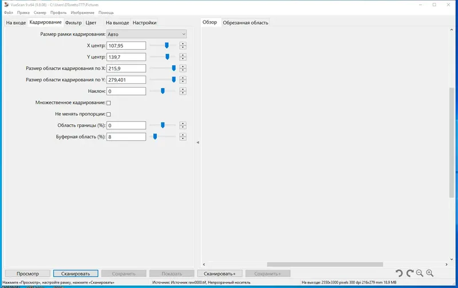Click the Буферная область spinner stepper
This screenshot has height=288, width=458.
click(x=183, y=137)
